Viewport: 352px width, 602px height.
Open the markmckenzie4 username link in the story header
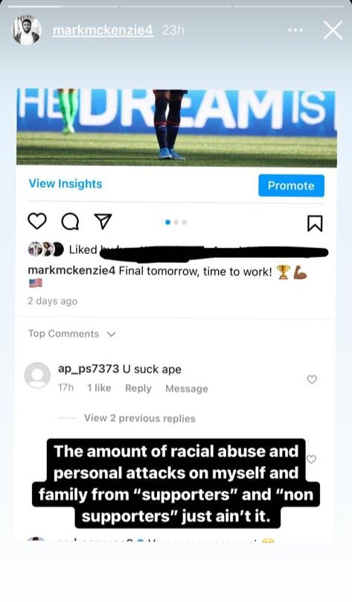pos(103,31)
